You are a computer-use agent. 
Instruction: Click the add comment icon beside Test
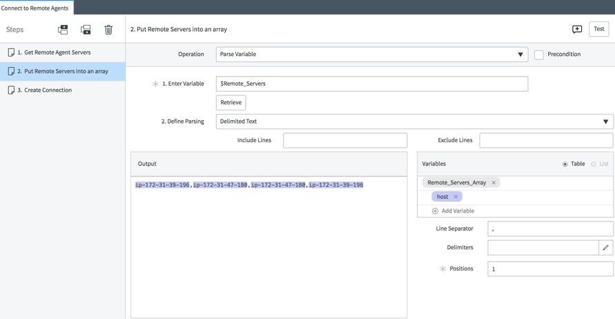(x=577, y=29)
